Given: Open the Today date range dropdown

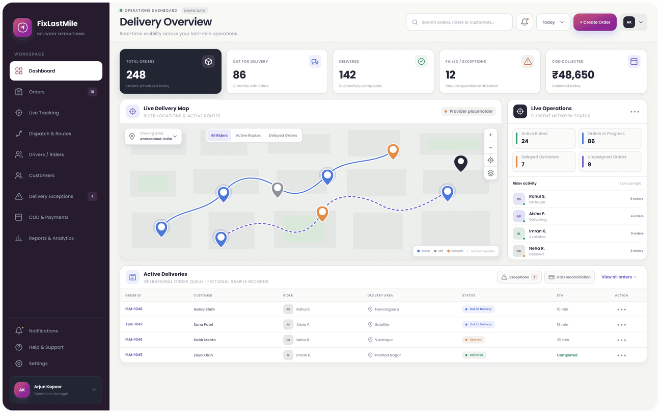Looking at the screenshot, I should [553, 22].
